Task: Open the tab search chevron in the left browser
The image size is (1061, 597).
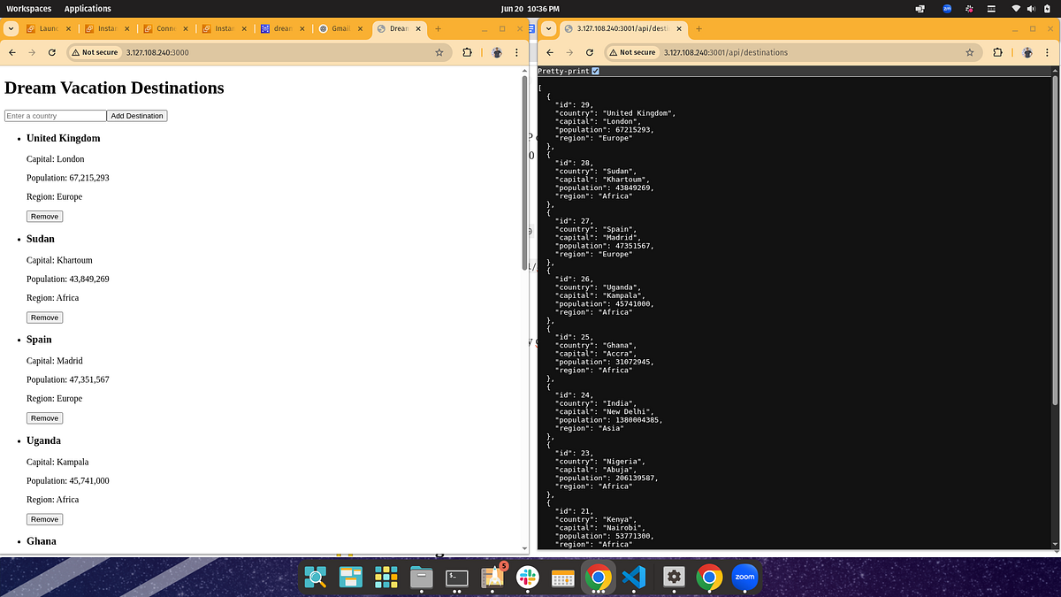Action: coord(10,28)
